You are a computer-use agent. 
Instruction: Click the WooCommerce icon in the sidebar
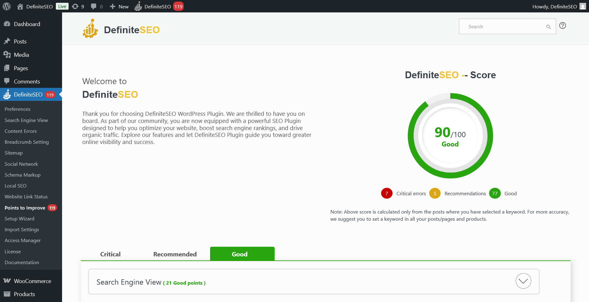point(7,281)
